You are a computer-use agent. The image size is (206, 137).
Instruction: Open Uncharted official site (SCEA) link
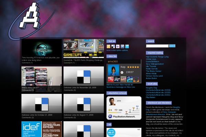[158, 90]
